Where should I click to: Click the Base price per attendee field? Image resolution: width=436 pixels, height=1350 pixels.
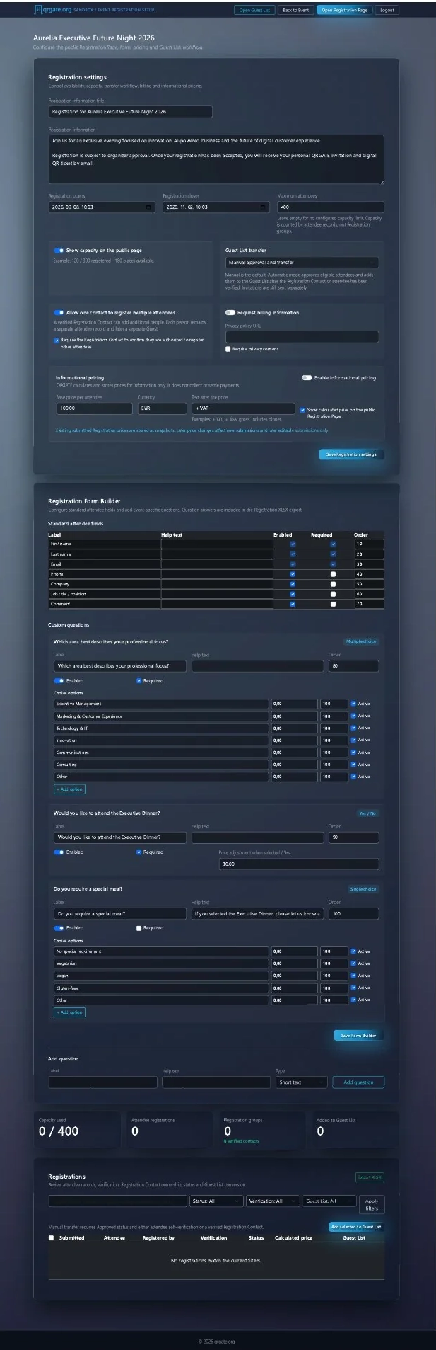pos(94,408)
